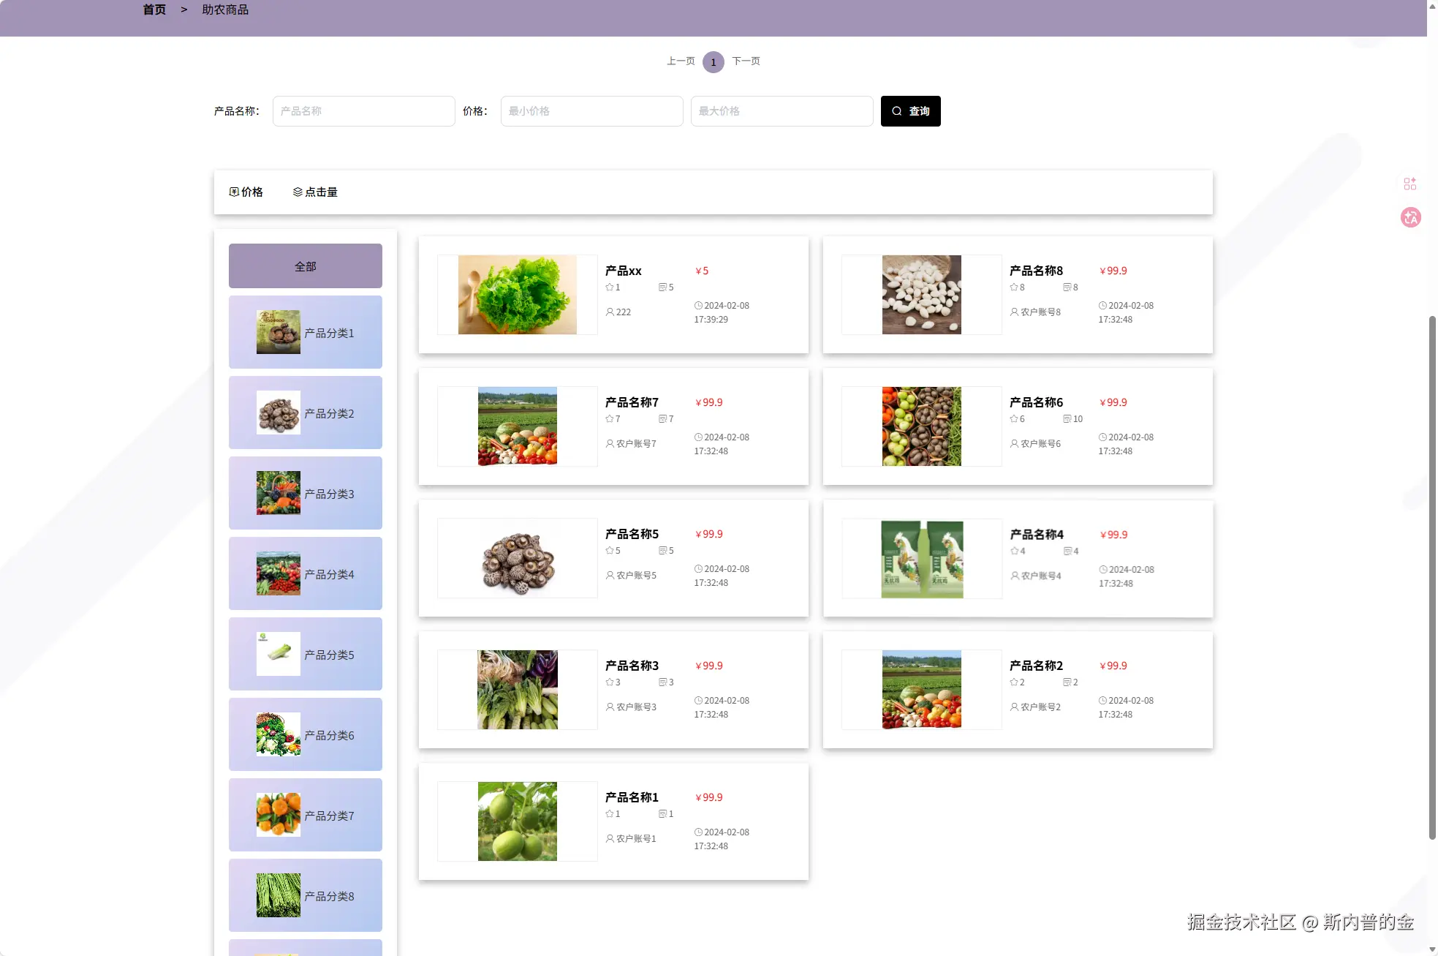
Task: Click the grid icon at right edge
Action: coord(1409,184)
